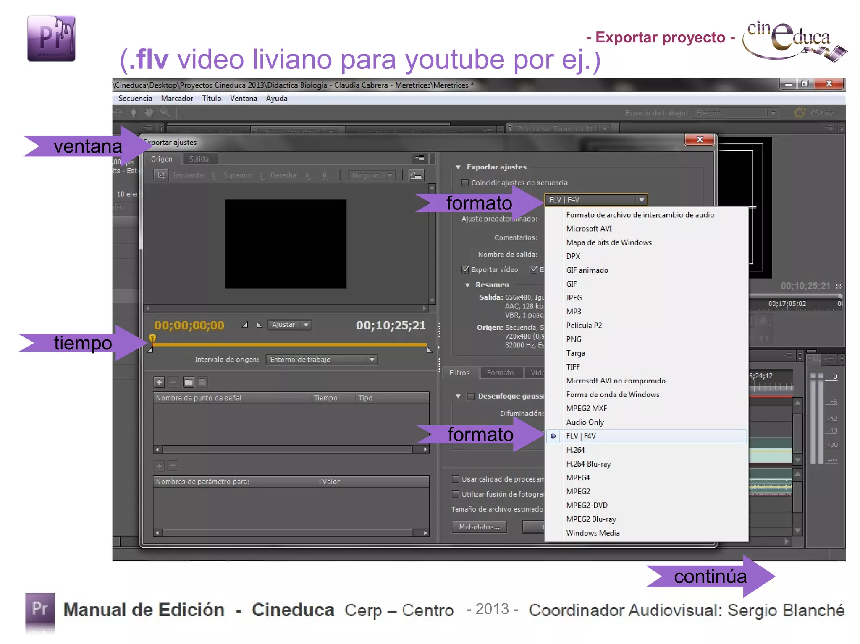Enable Utilizar fusión de fotogramas checkbox
This screenshot has width=860, height=644.
(456, 494)
